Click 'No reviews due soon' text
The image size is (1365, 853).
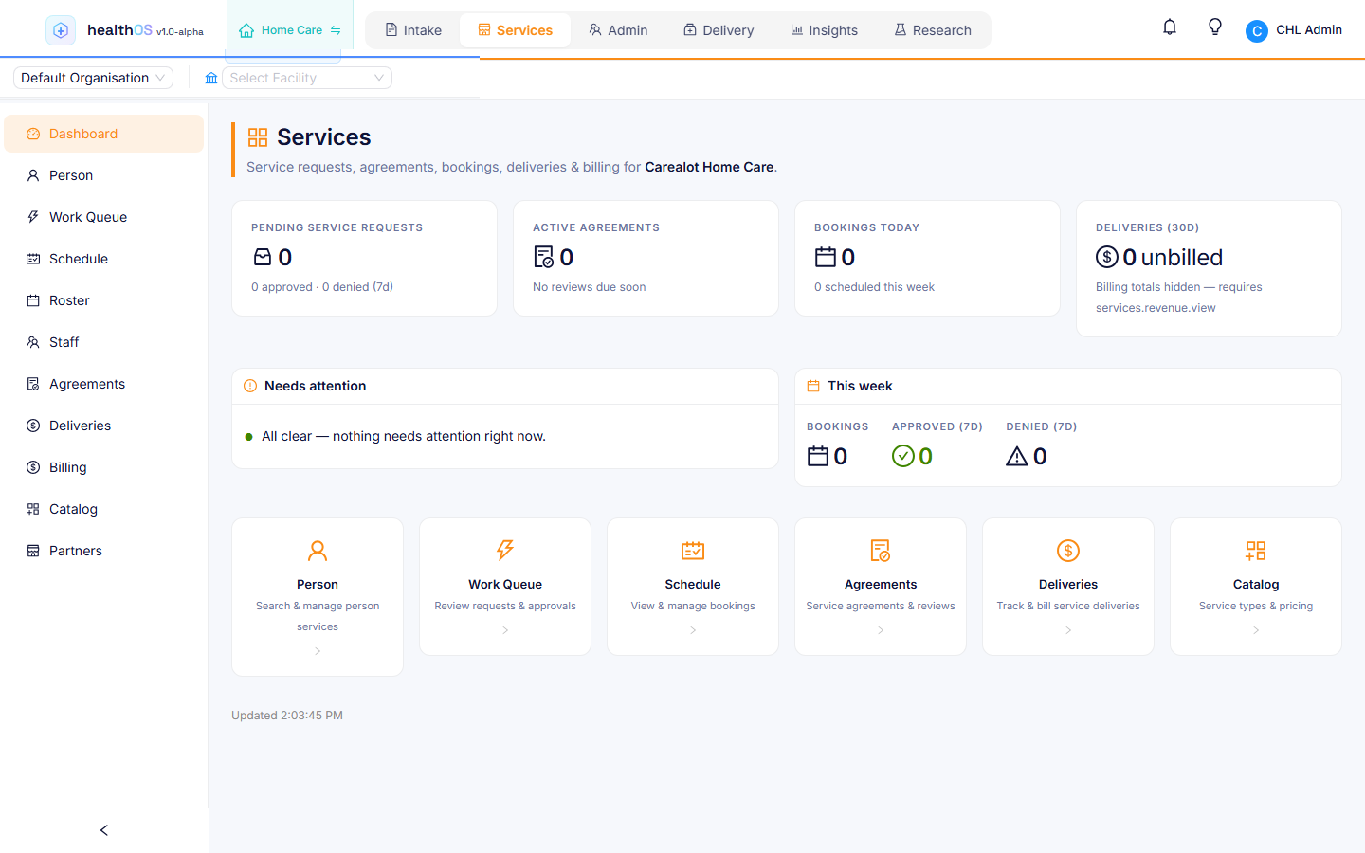(590, 287)
